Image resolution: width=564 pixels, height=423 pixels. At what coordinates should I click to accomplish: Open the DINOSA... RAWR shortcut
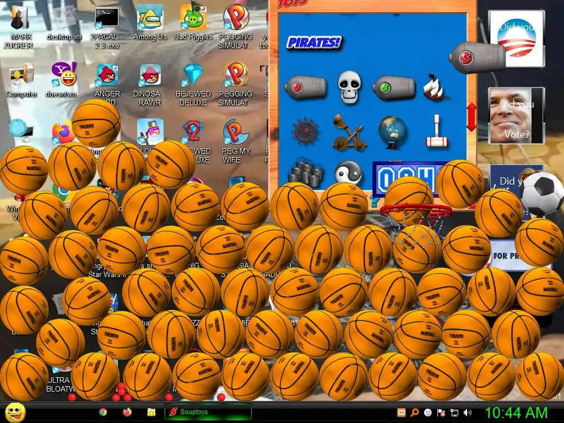point(150,85)
